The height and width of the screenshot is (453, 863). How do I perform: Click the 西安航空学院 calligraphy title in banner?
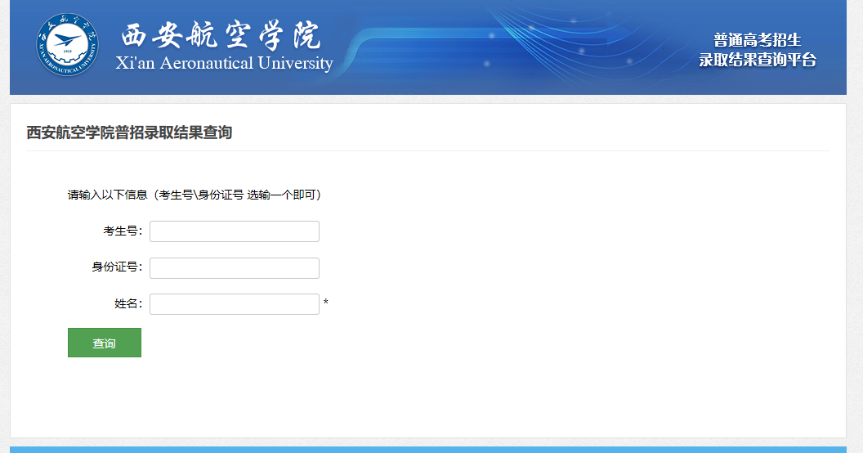221,36
